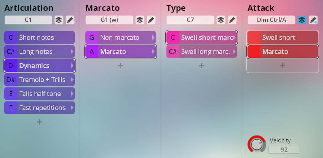The width and height of the screenshot is (323, 158).
Task: Select the Swell short attack slot
Action: click(x=282, y=37)
